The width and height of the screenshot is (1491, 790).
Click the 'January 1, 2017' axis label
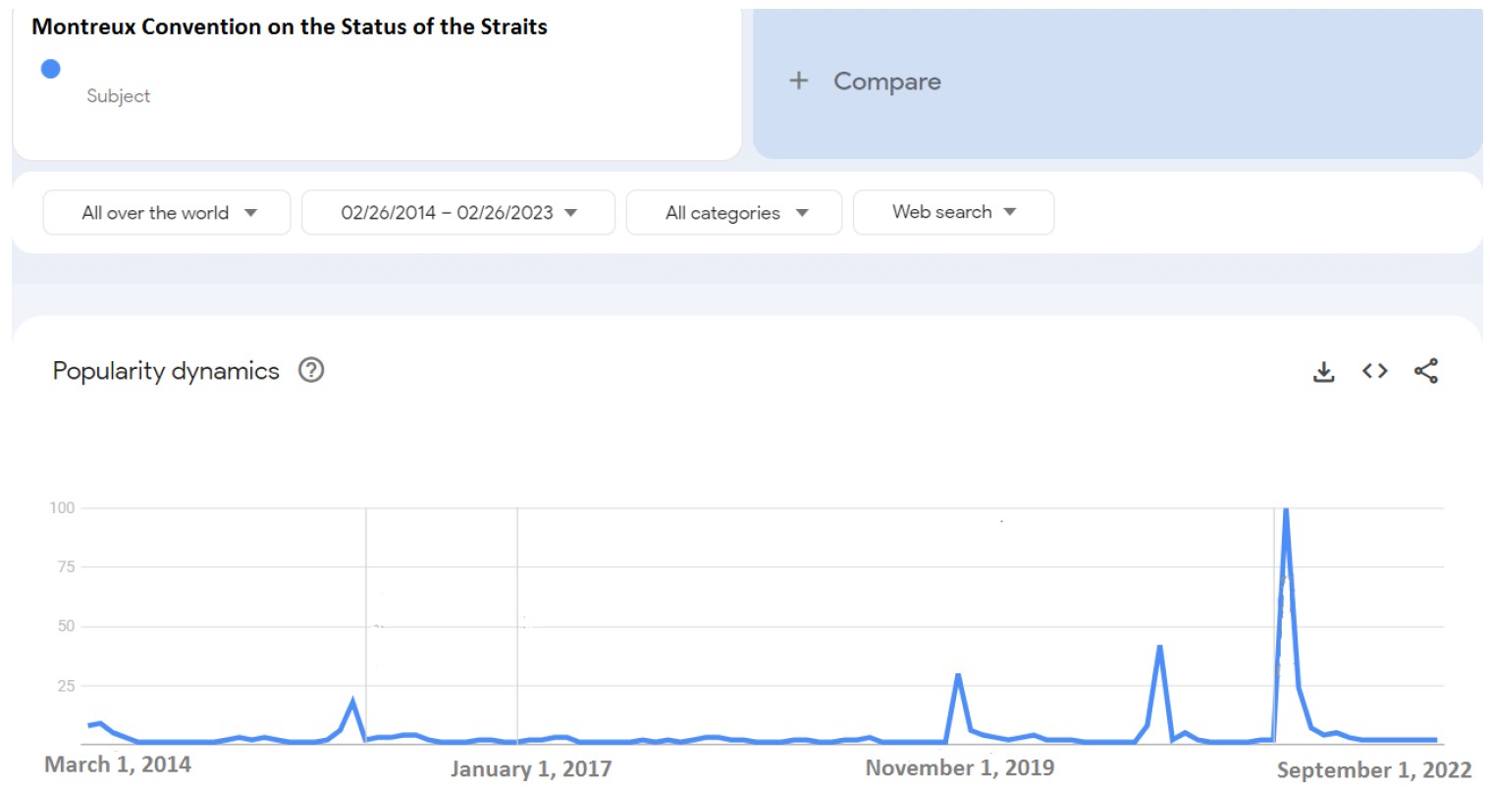tap(531, 769)
